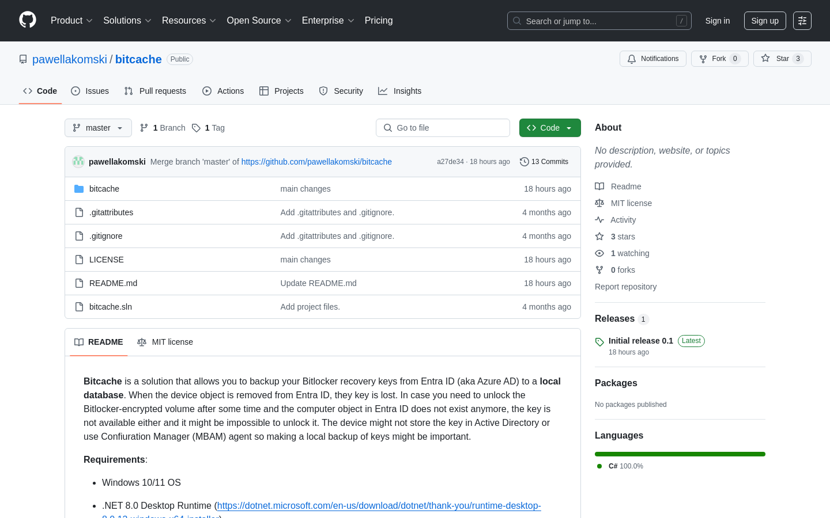Click the Sign in link
The width and height of the screenshot is (830, 518).
(718, 21)
